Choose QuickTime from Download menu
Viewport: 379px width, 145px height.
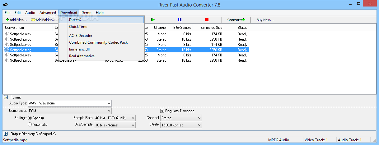click(x=101, y=27)
